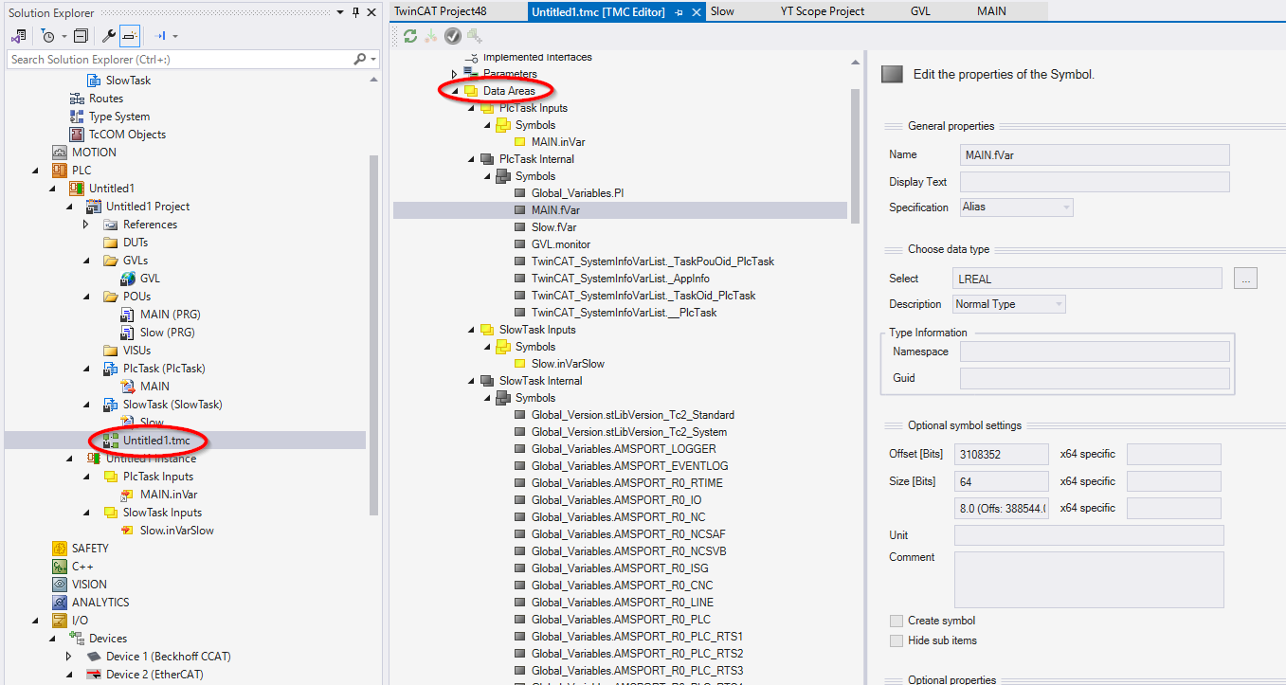The image size is (1286, 685).
Task: Collapse the Data Areas tree node
Action: click(455, 91)
